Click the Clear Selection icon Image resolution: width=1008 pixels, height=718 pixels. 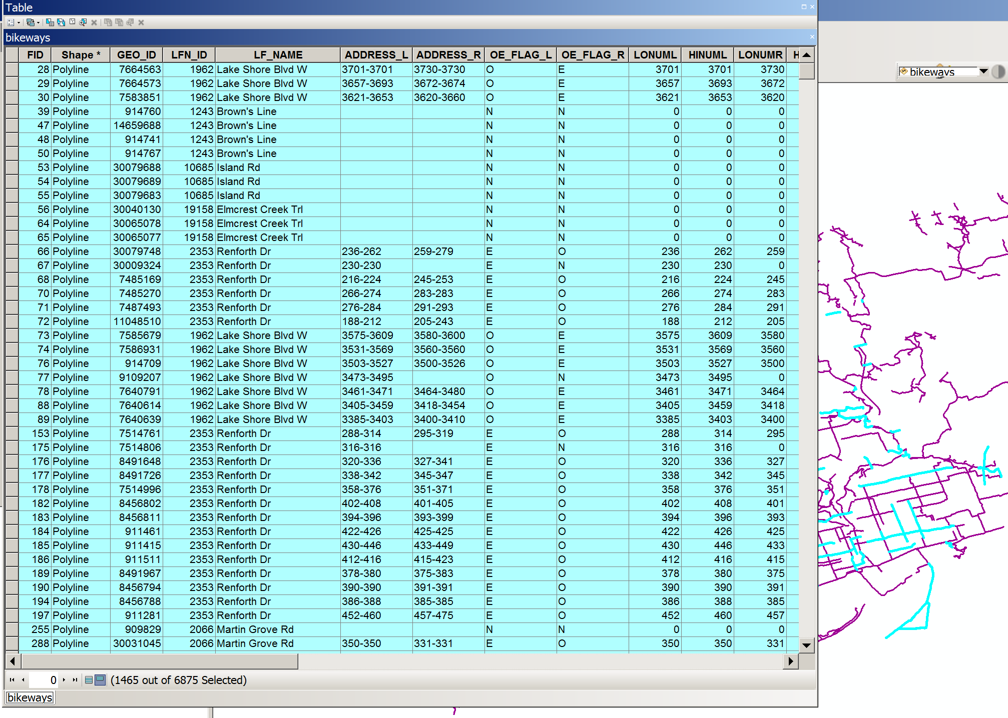tap(72, 22)
